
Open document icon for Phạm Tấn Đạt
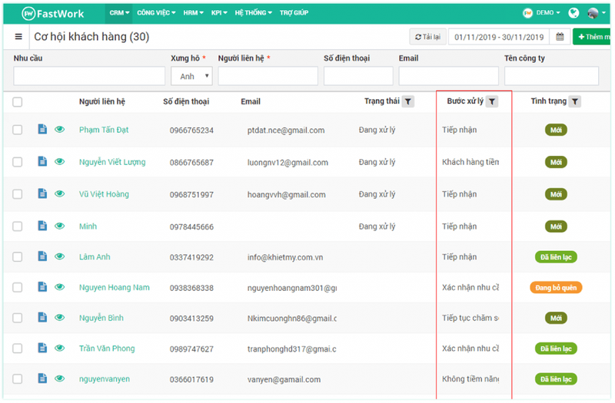click(x=43, y=130)
